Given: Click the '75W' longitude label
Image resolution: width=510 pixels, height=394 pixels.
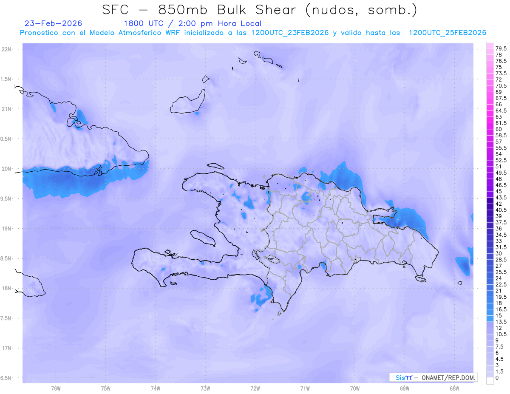Looking at the screenshot, I should pyautogui.click(x=106, y=388).
